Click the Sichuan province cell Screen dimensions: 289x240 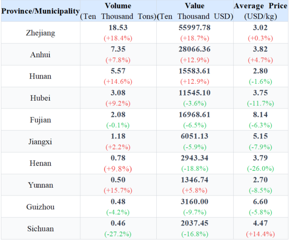tap(40, 229)
